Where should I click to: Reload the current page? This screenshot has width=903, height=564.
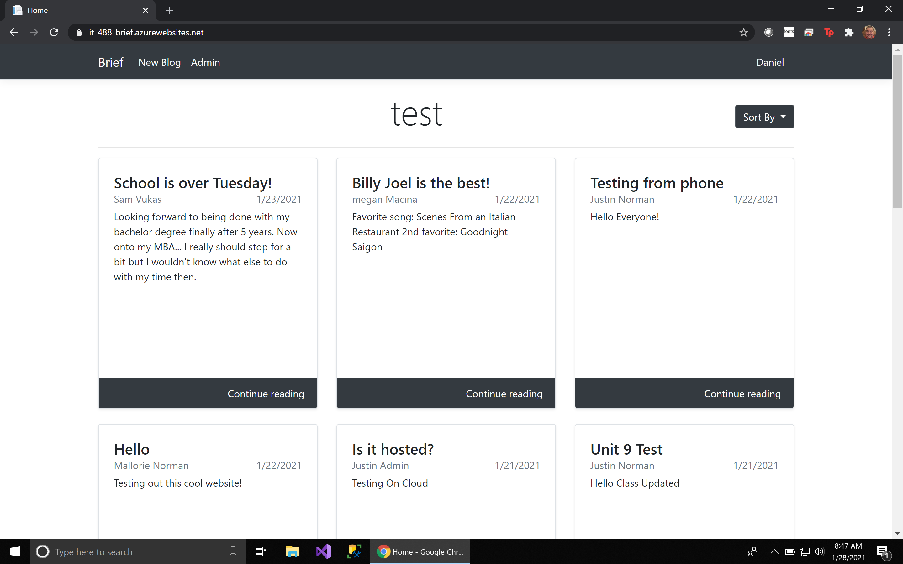pyautogui.click(x=54, y=33)
